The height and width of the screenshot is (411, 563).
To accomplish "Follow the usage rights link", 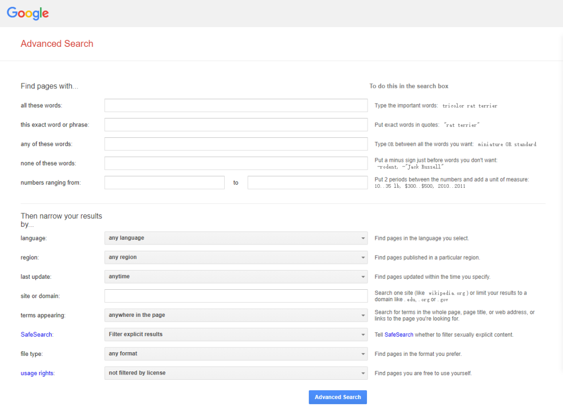I will click(x=38, y=373).
